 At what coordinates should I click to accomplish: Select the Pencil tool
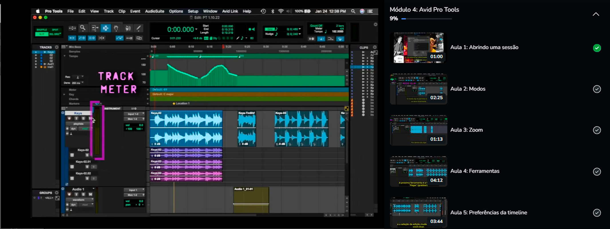(x=138, y=28)
